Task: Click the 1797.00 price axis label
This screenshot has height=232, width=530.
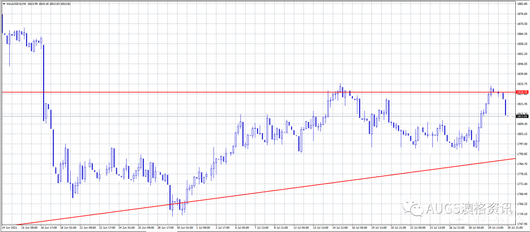Action: (522, 144)
